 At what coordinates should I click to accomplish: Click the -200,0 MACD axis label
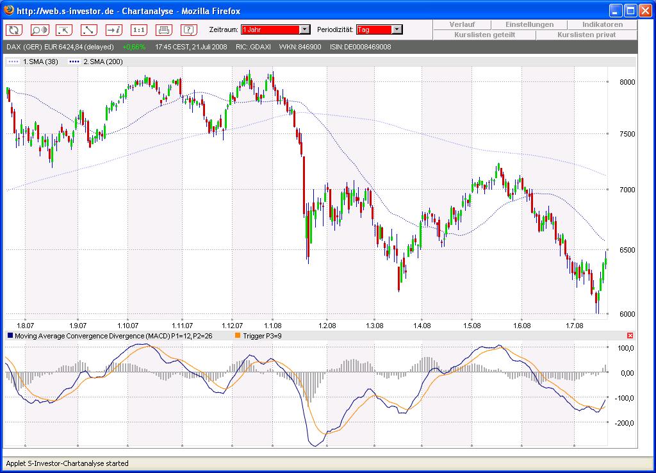pos(624,423)
